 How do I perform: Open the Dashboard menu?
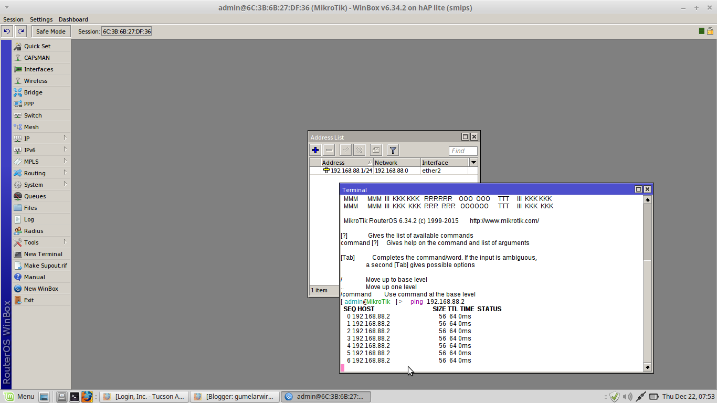[x=73, y=19]
